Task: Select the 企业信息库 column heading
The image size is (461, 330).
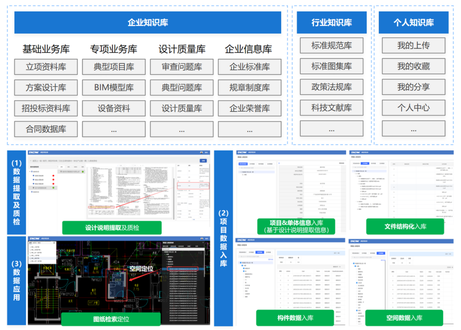Action: [249, 49]
